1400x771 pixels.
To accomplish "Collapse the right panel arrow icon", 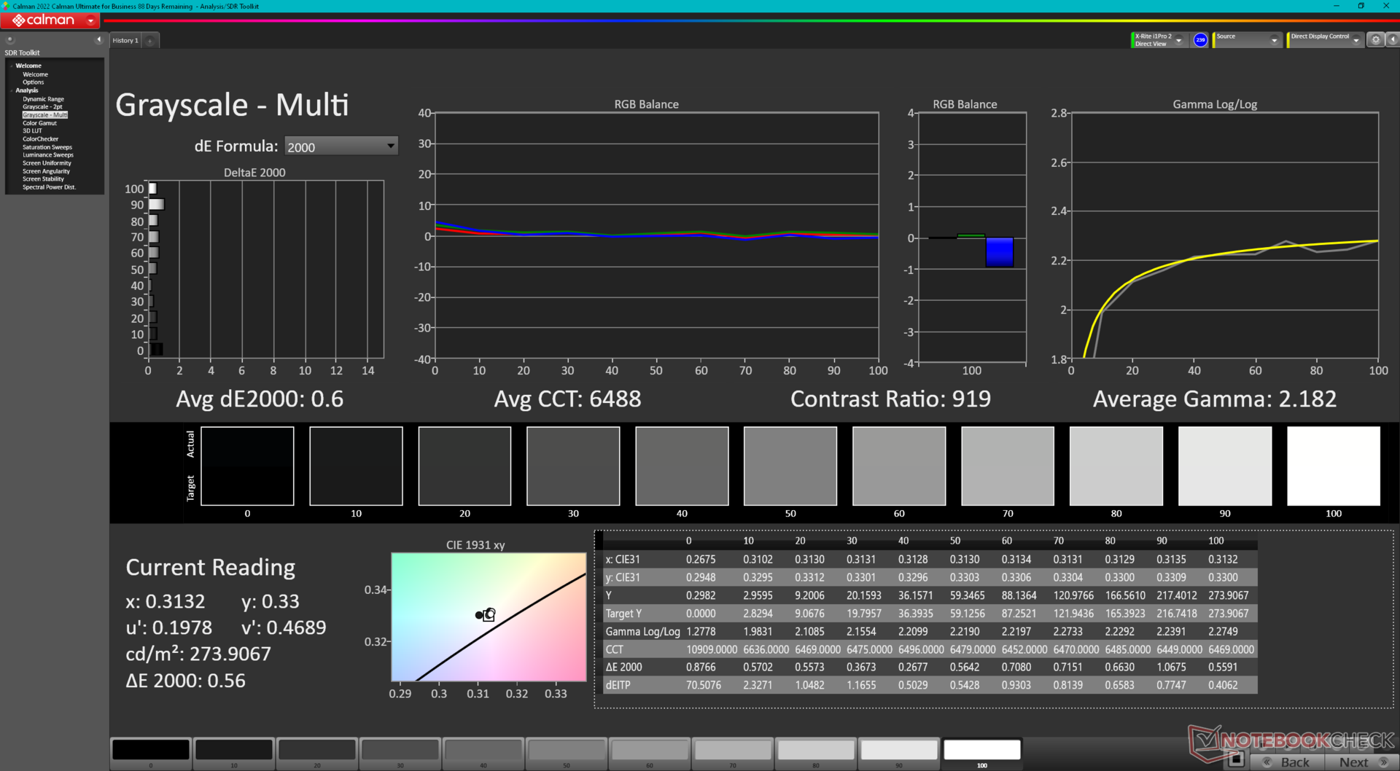I will point(1392,40).
